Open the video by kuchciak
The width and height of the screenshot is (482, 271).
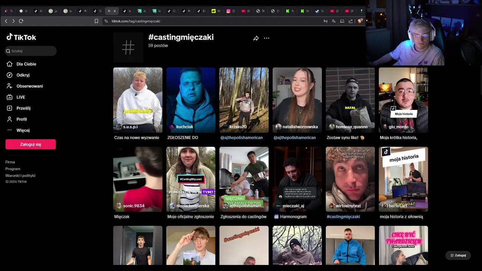coord(191,100)
